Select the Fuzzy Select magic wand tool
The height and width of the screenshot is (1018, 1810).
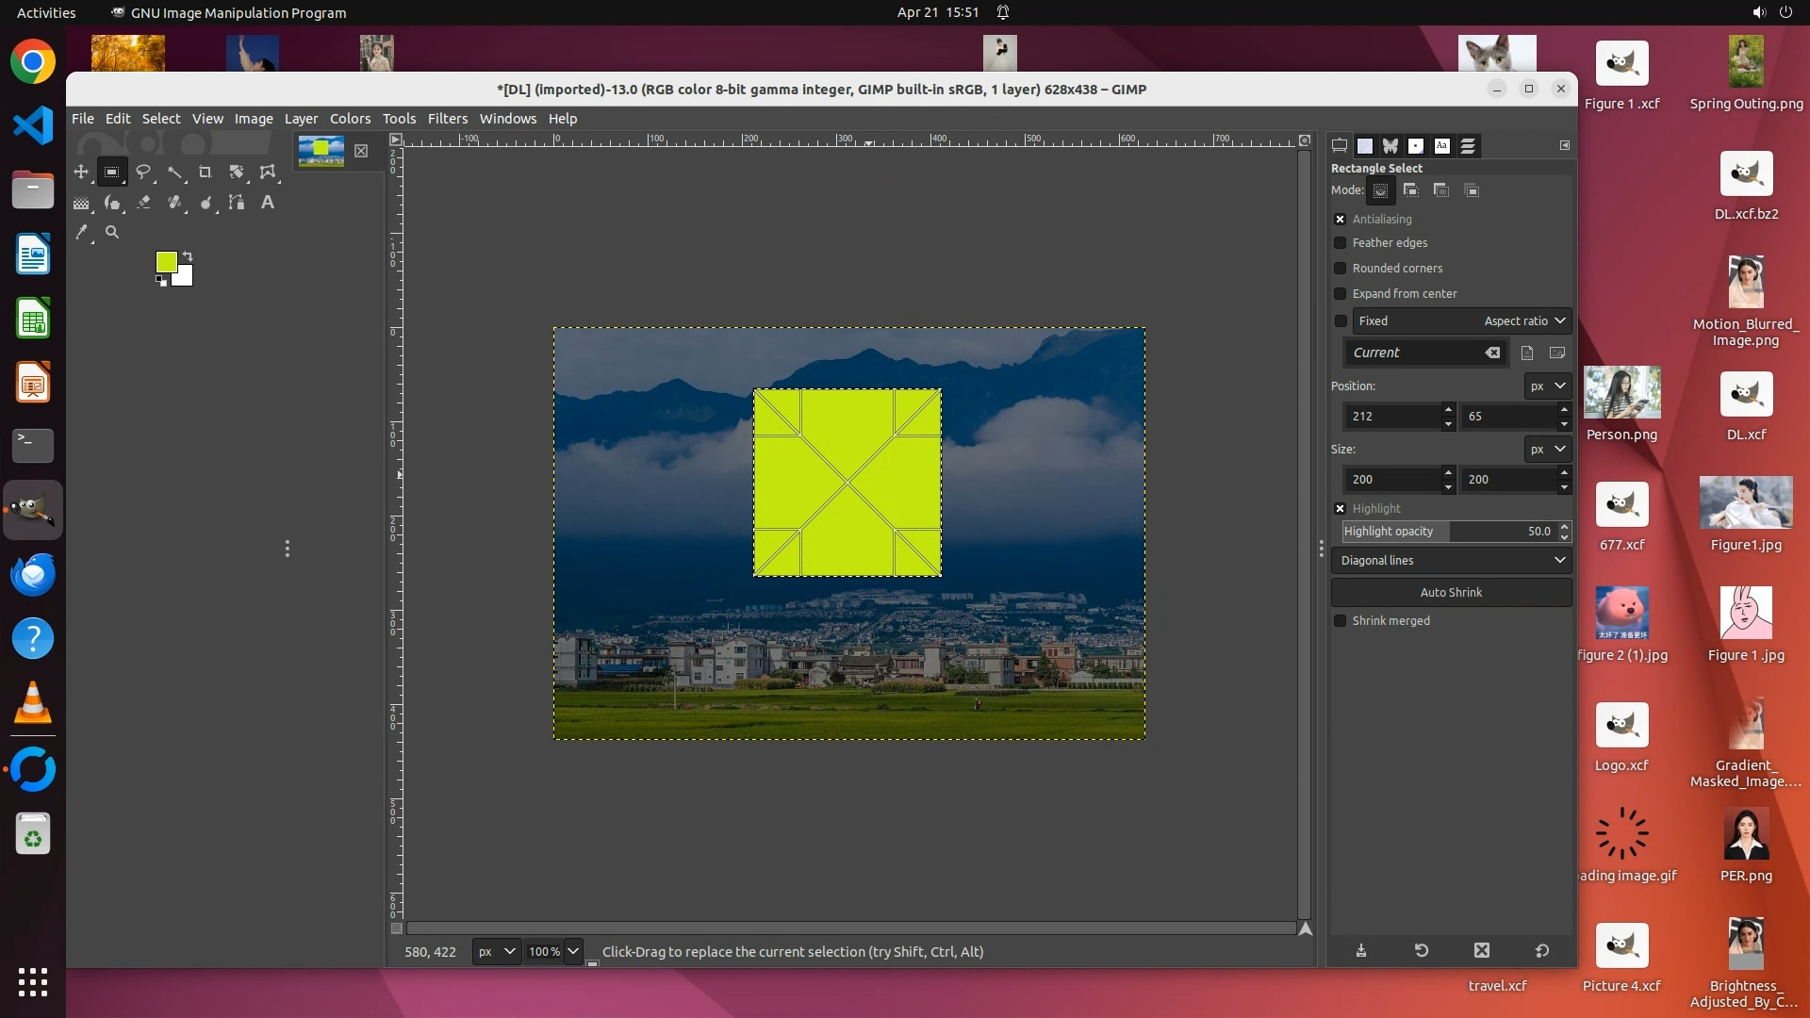[x=174, y=172]
